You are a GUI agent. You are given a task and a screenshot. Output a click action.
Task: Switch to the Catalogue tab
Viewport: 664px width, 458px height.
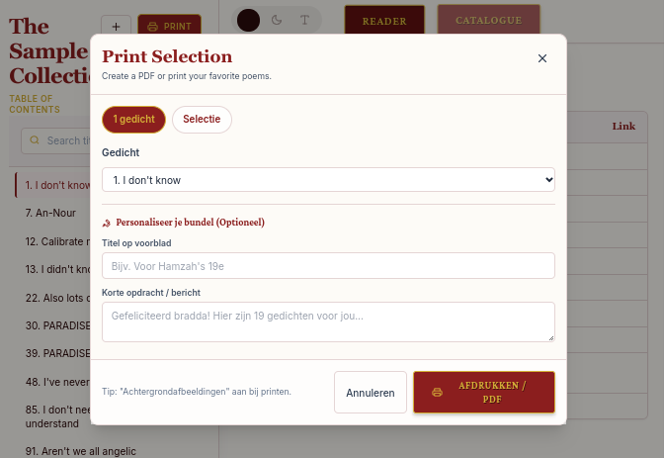488,21
